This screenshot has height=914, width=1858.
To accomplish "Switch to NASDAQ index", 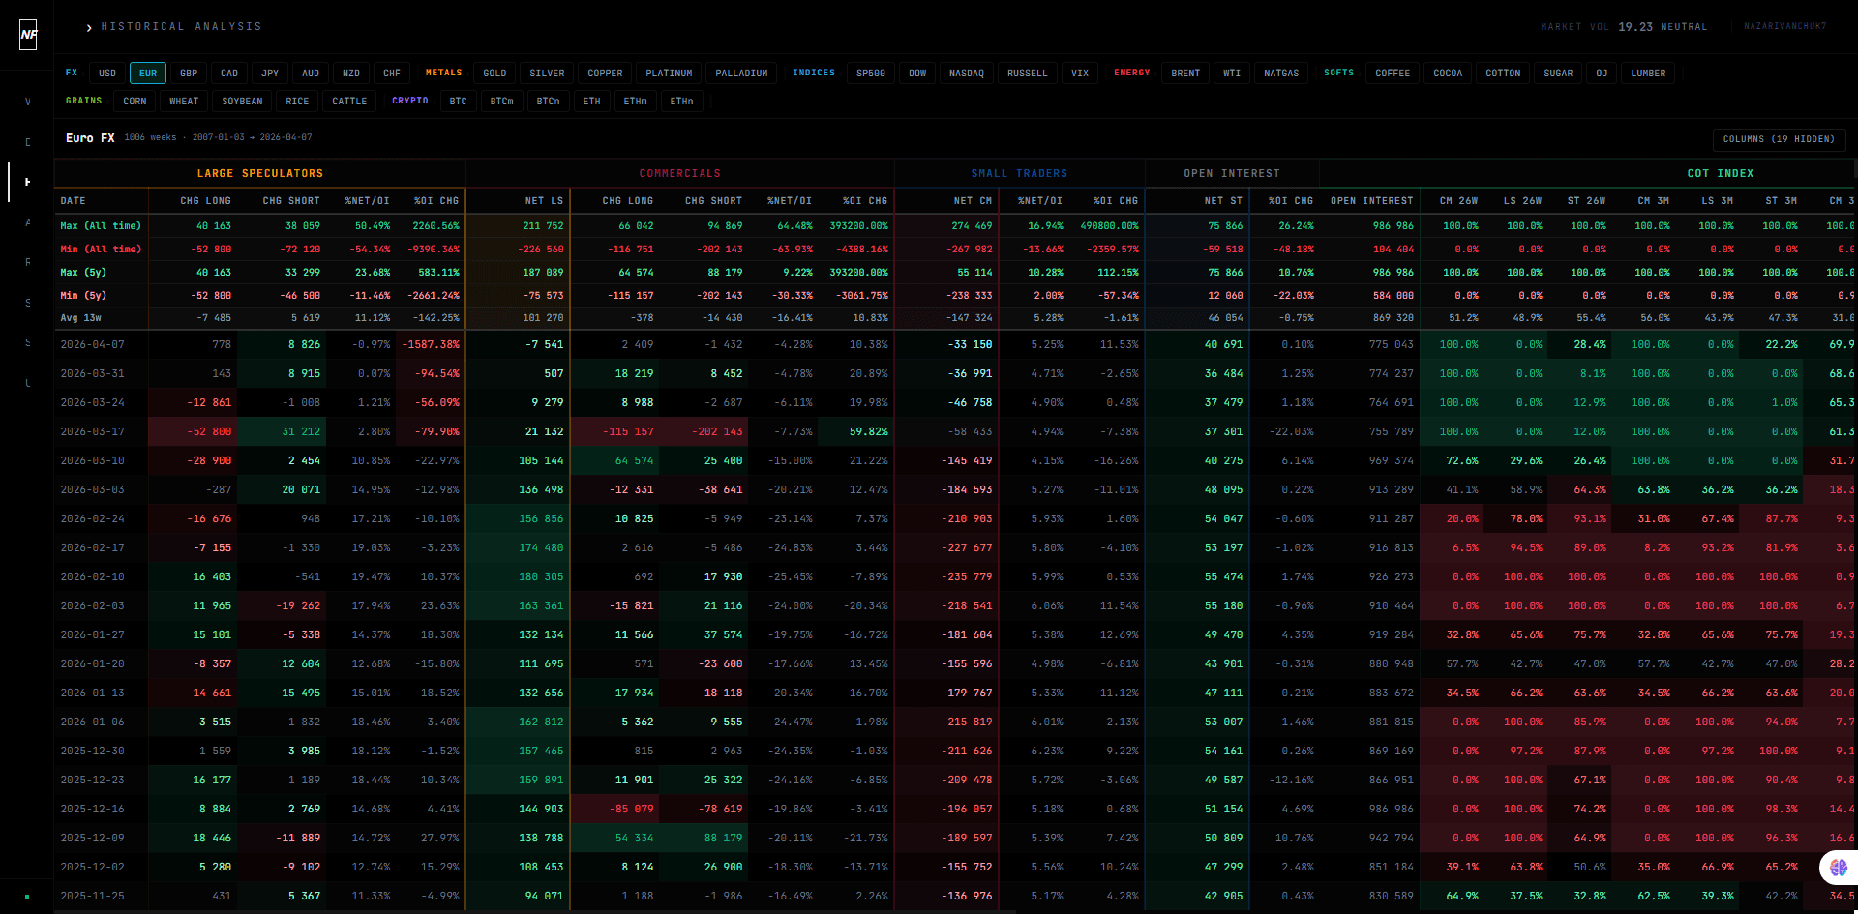I will tap(967, 74).
